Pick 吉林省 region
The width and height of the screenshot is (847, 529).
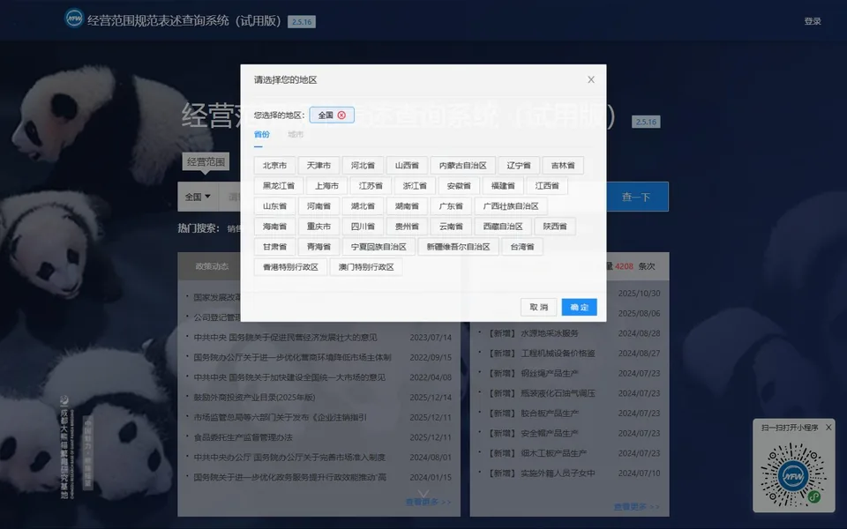pyautogui.click(x=563, y=166)
